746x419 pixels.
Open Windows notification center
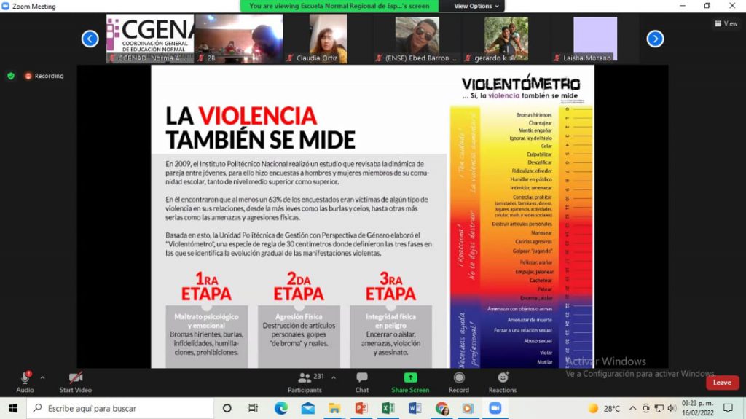click(x=728, y=408)
